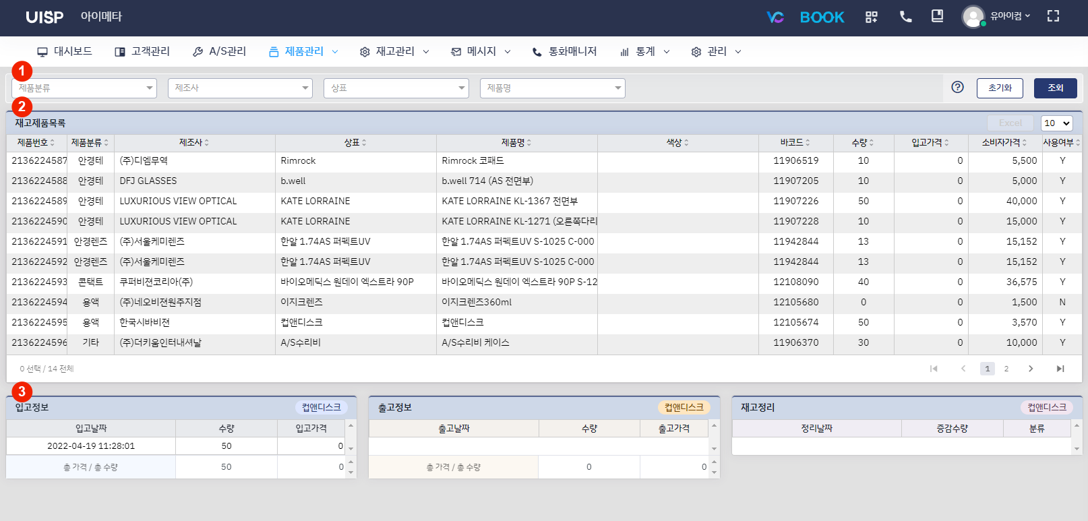
Task: Expand the 제품관리 menu
Action: pos(303,51)
